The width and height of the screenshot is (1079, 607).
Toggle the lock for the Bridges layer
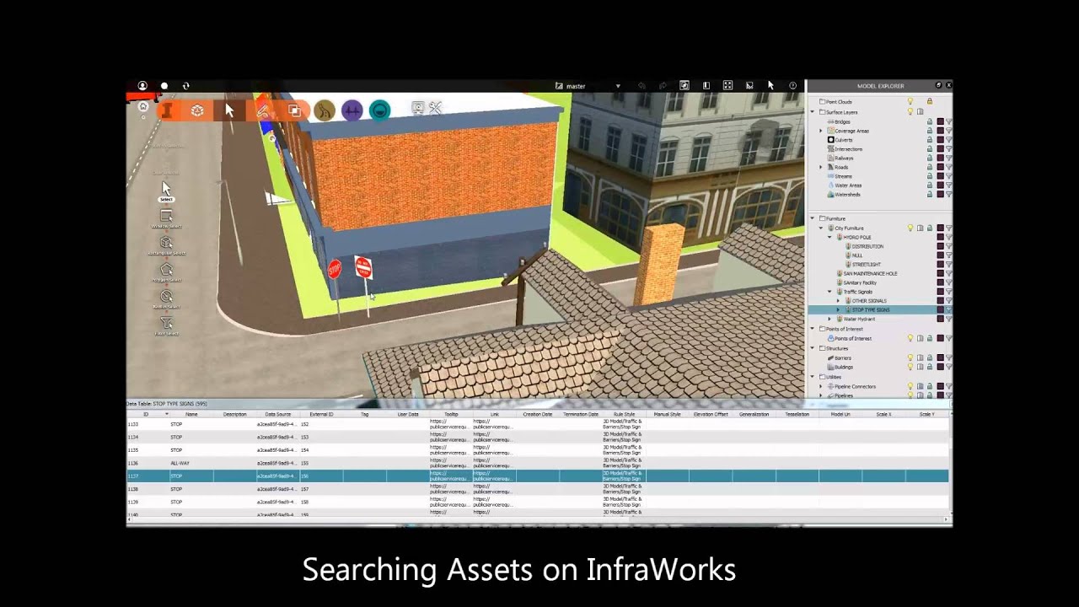point(930,122)
